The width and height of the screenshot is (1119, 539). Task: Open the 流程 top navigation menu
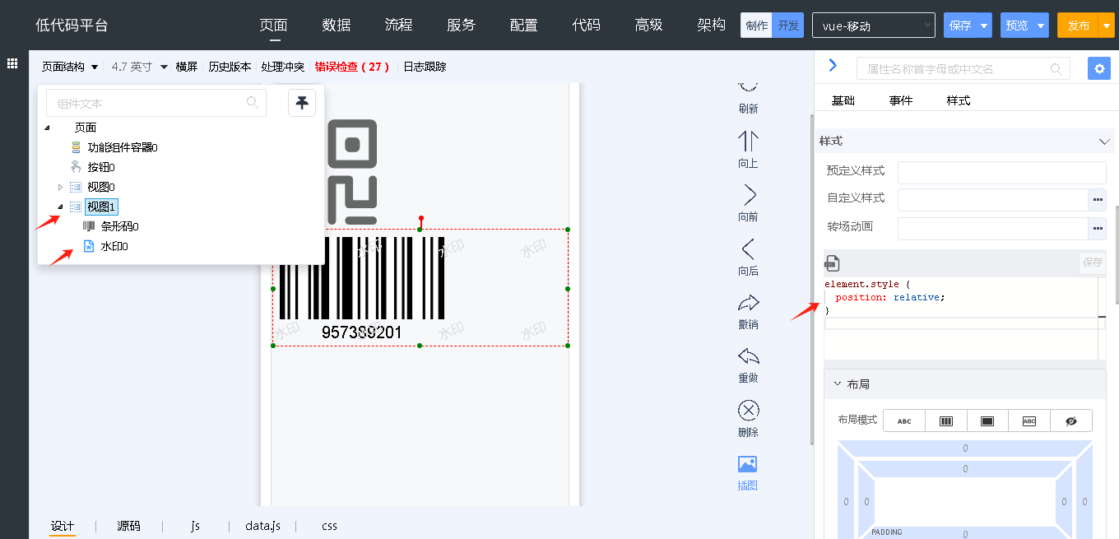pos(399,25)
